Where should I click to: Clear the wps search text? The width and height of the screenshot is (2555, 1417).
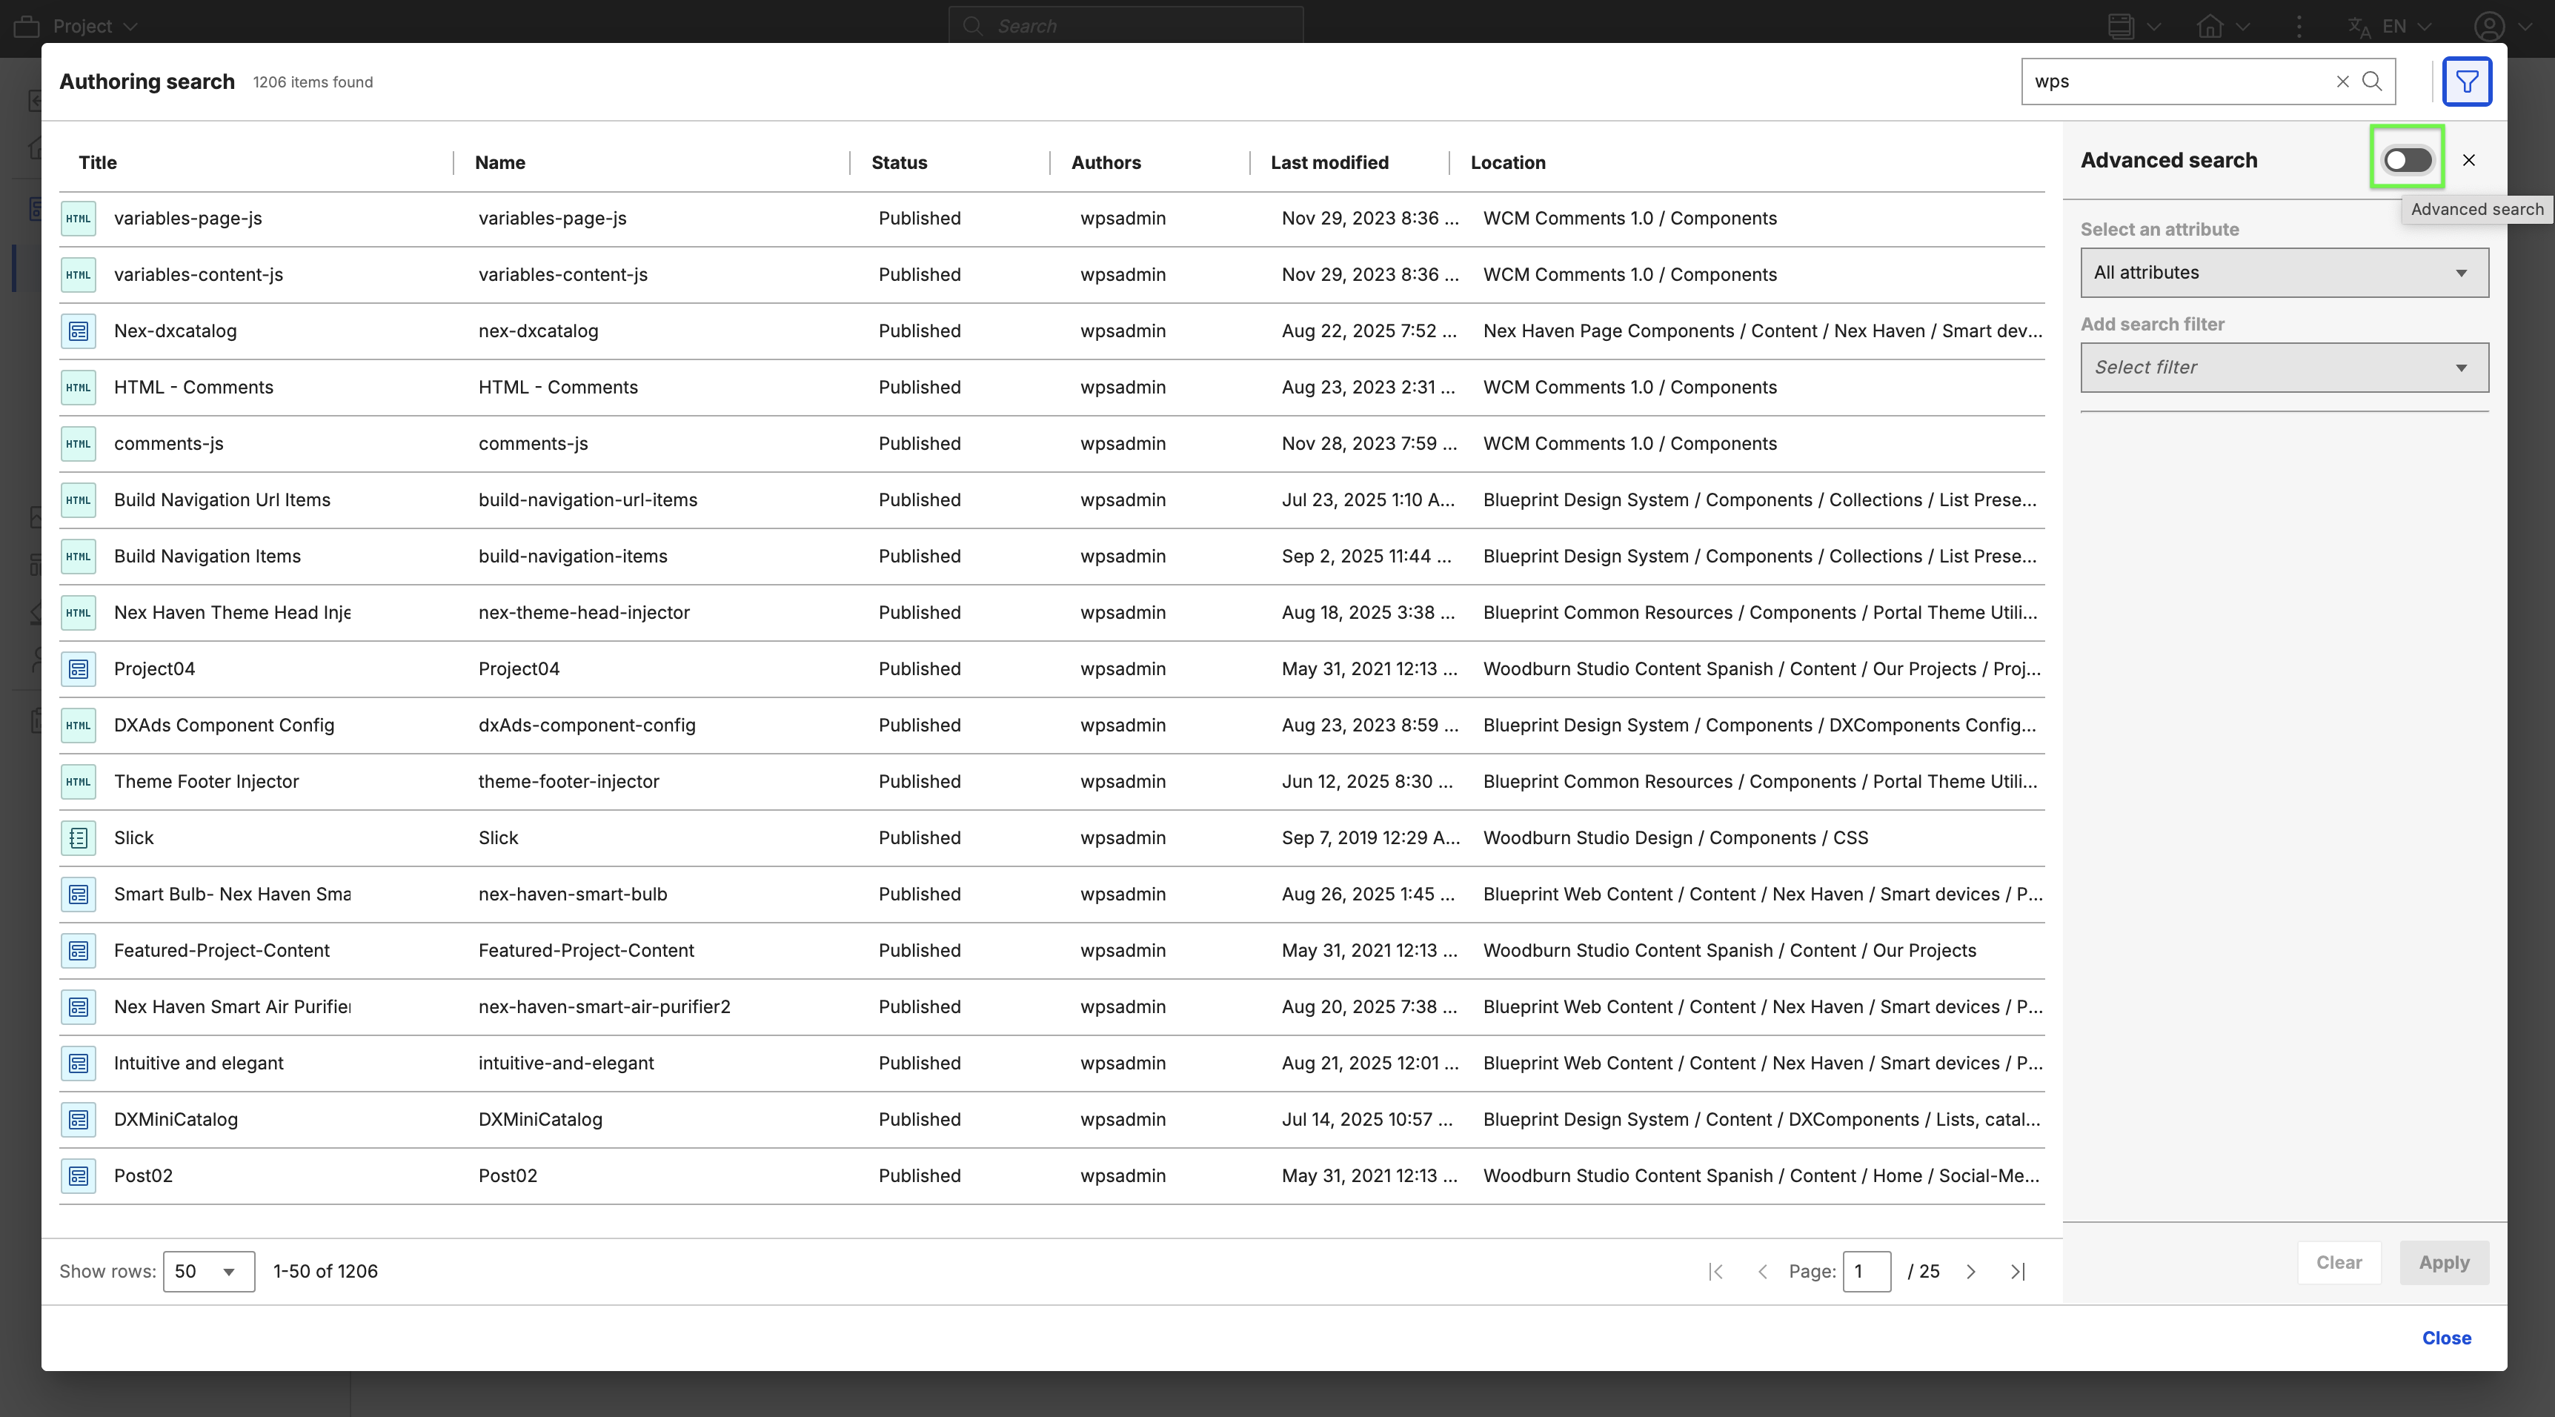pyautogui.click(x=2342, y=82)
